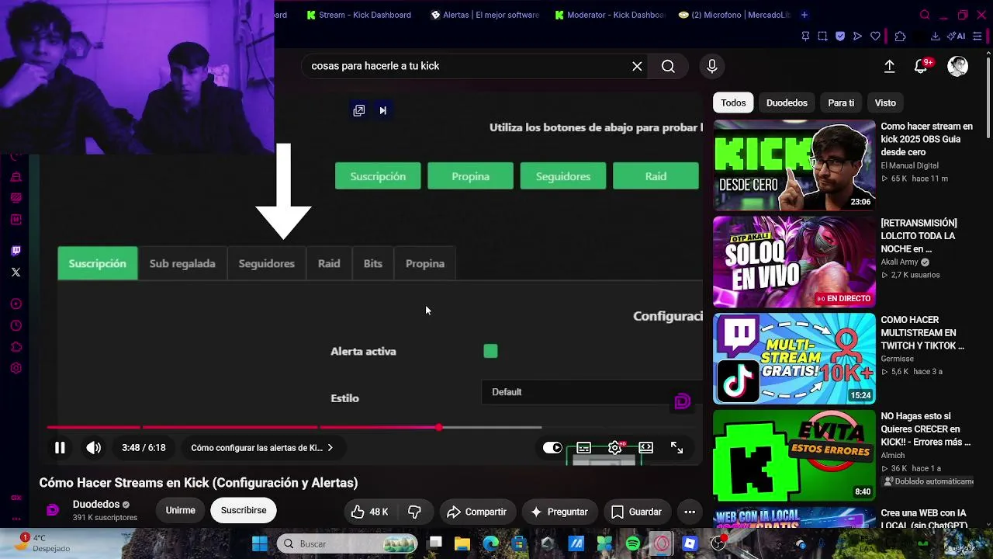Open YouTube notifications bell

click(x=921, y=66)
